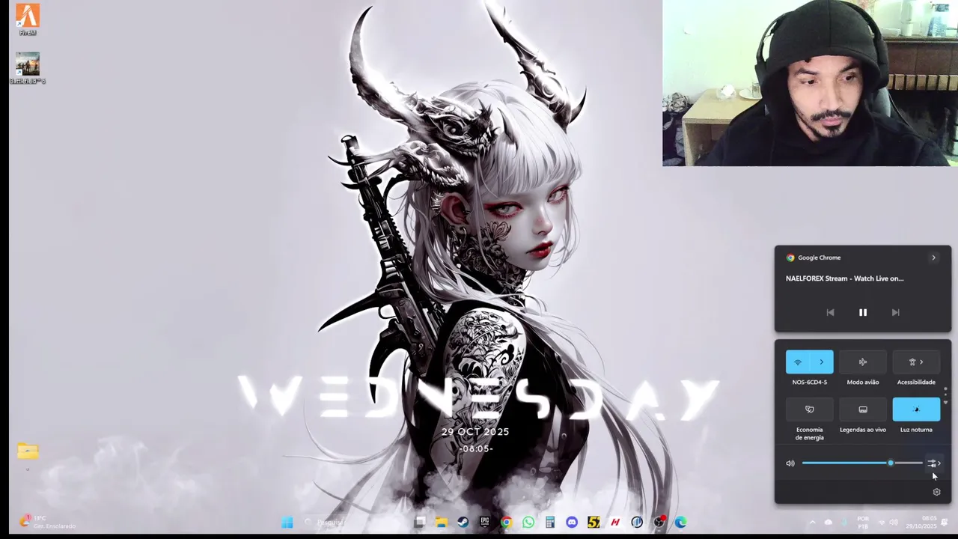
Task: Launch Steam from the taskbar
Action: tap(463, 523)
